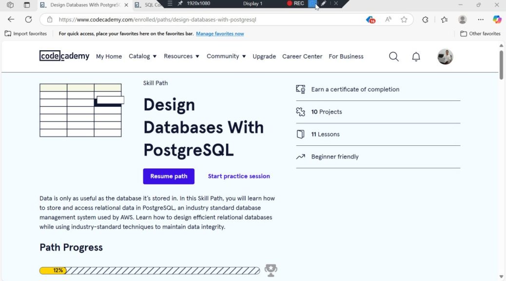Click the 10 Projects text
The width and height of the screenshot is (506, 281).
coord(326,112)
